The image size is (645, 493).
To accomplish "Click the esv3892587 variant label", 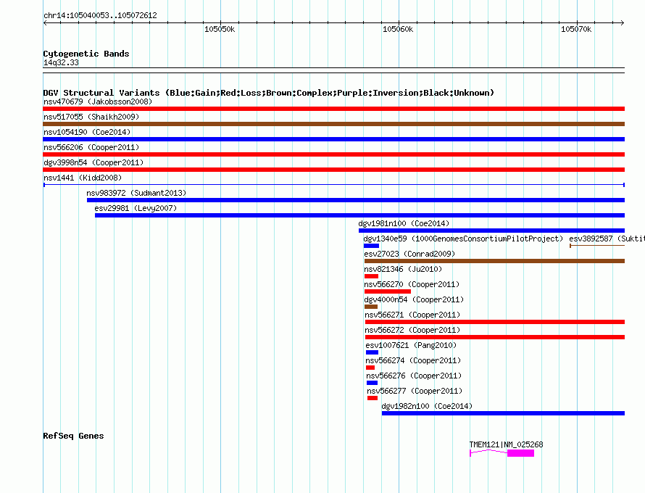I will [607, 239].
